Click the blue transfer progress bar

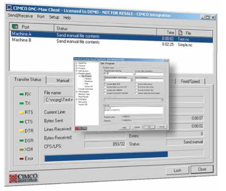point(106,157)
